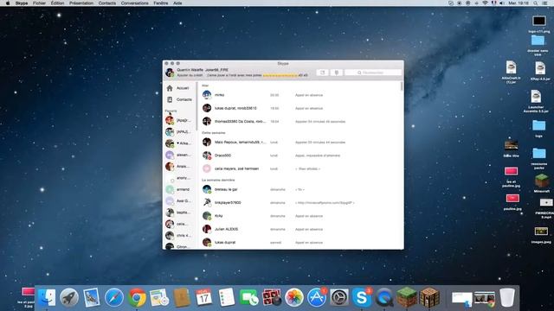The width and height of the screenshot is (554, 311).
Task: Click the volume icon in menu bar
Action: click(x=502, y=3)
